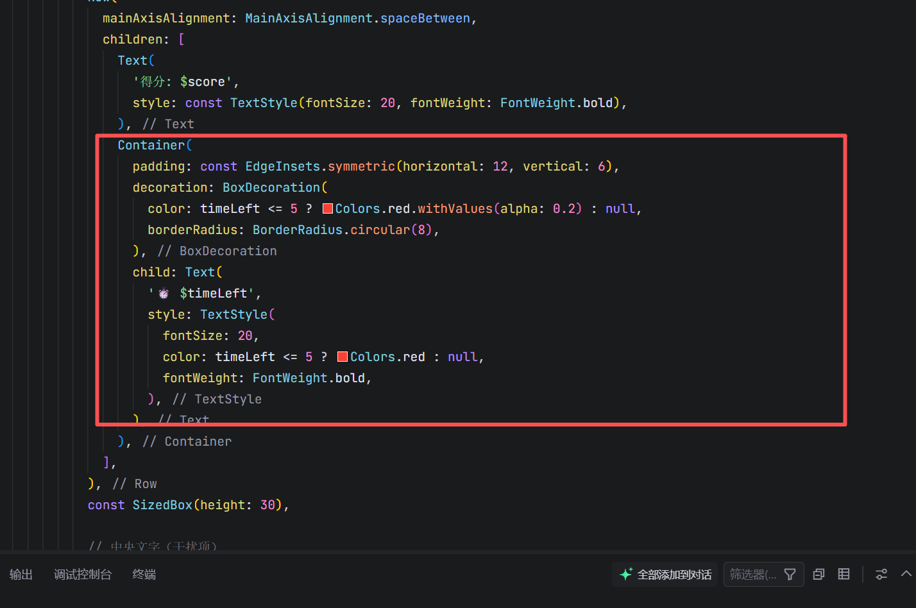
Task: Click the collapse-all icon in panel toolbar
Action: point(818,574)
